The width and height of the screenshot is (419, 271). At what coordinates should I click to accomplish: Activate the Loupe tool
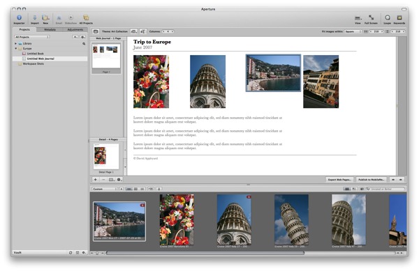coord(387,20)
